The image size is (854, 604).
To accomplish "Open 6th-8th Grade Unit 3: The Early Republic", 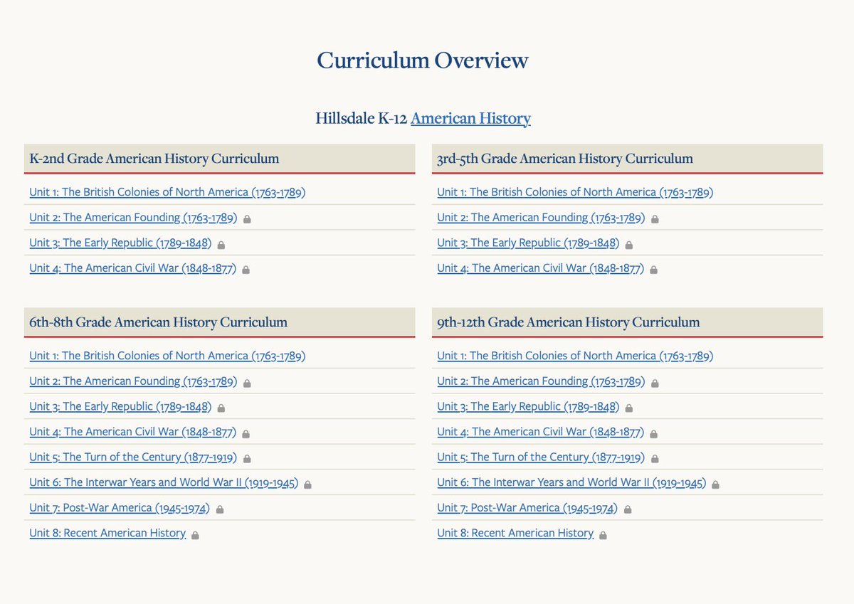I will (120, 406).
